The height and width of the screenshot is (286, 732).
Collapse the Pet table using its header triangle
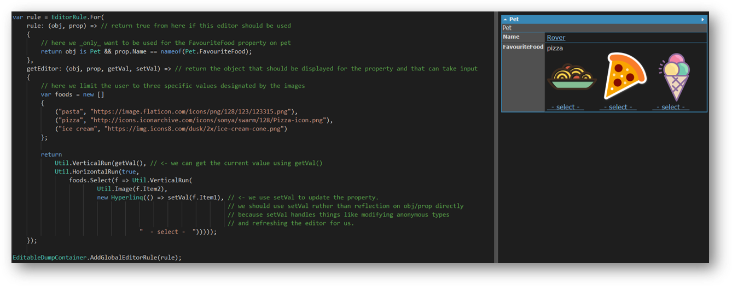[x=506, y=19]
